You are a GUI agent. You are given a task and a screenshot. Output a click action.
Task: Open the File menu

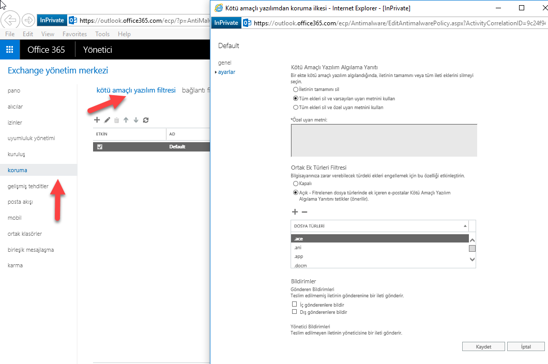pyautogui.click(x=10, y=34)
